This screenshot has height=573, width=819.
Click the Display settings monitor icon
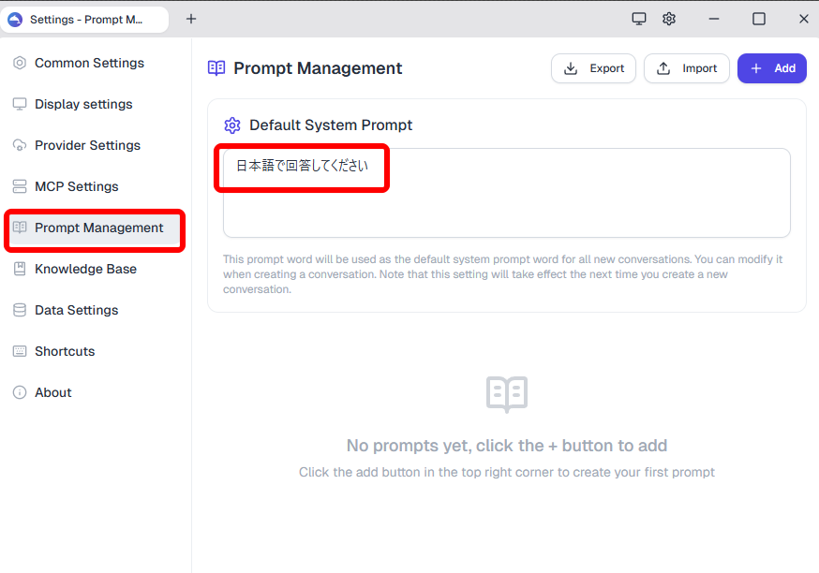pos(20,104)
